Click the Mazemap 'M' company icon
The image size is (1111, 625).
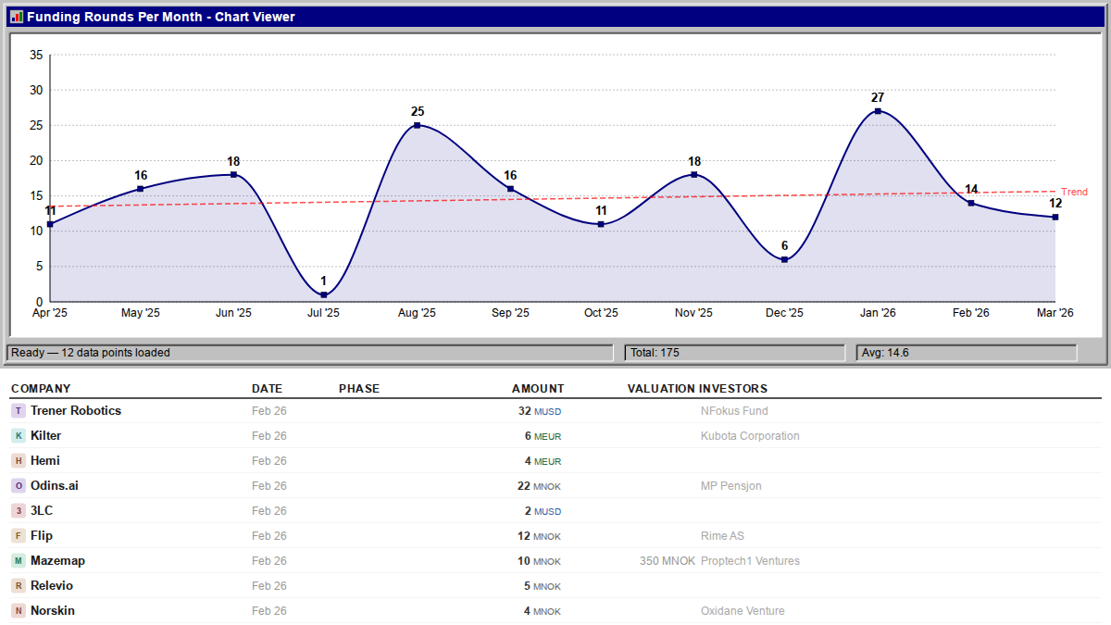(x=19, y=561)
